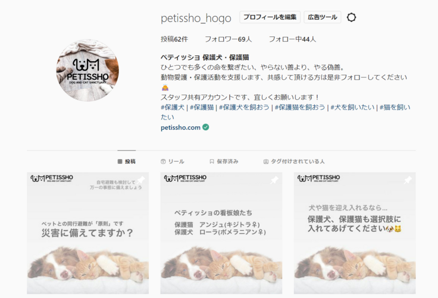The image size is (438, 298).
Task: Click pin icon on 保護犬、保護猫 post
Action: [408, 180]
